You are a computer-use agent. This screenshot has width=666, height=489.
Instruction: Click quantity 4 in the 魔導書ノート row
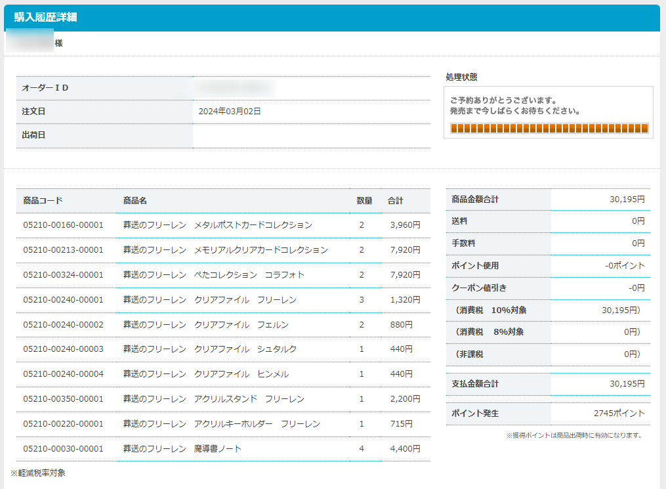pos(362,449)
